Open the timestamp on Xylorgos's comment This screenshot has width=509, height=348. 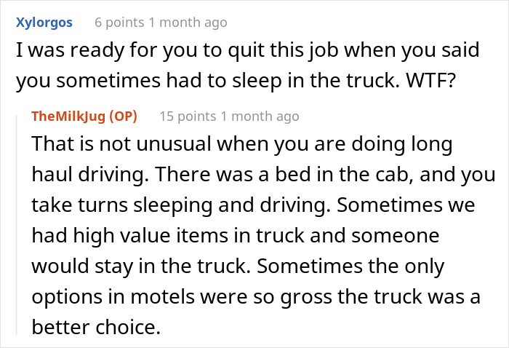click(x=188, y=23)
